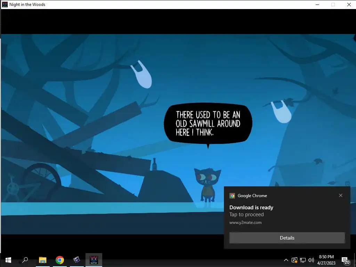Screen dimensions: 356x267
Task: Click the Night in the Woods title text
Action: (x=27, y=5)
